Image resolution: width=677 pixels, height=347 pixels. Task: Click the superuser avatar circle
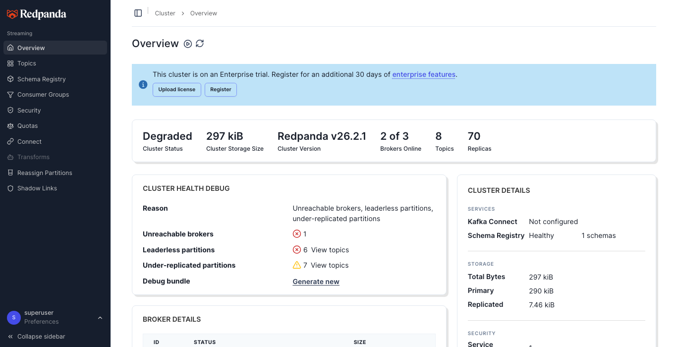coord(14,317)
